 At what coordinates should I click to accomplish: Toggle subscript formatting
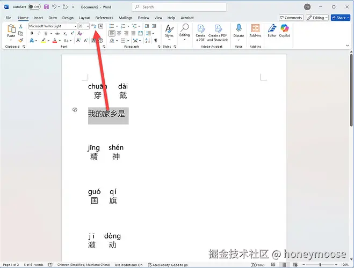click(65, 33)
